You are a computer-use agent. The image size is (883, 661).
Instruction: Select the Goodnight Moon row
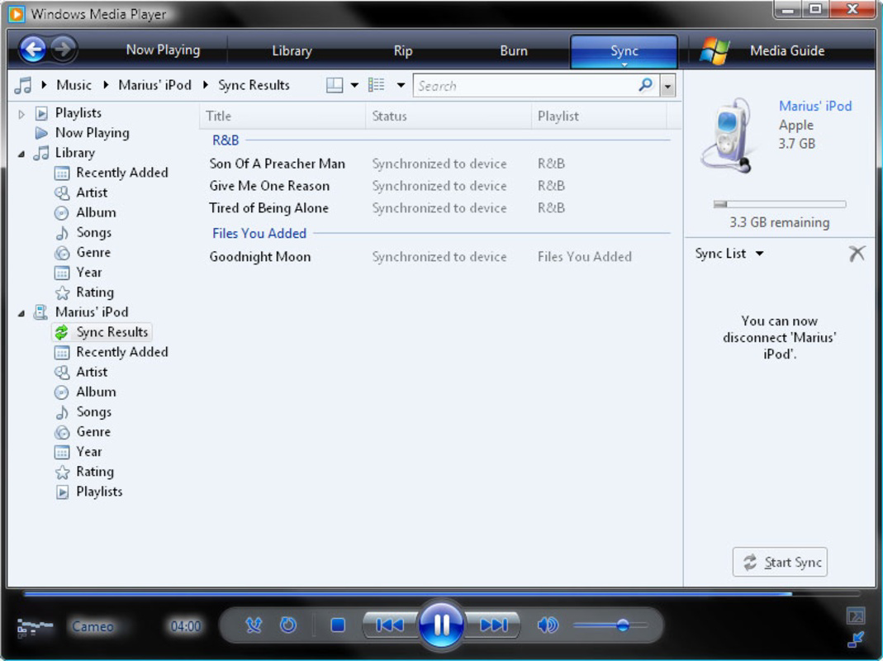[434, 257]
